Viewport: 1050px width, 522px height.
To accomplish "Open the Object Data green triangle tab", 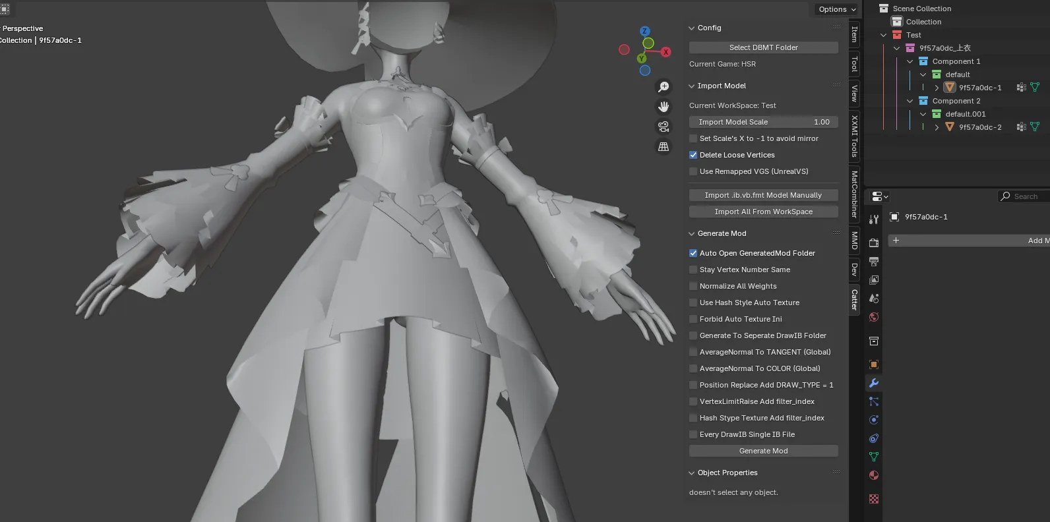I will (x=874, y=457).
